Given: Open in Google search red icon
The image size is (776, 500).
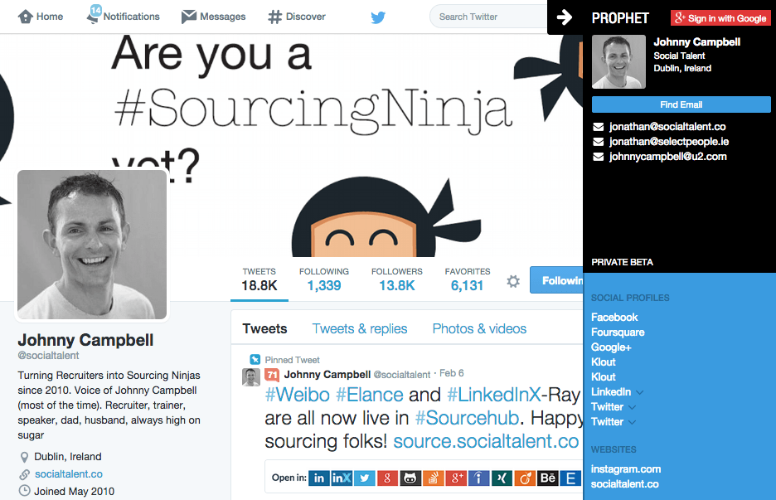Looking at the screenshot, I should tap(387, 478).
